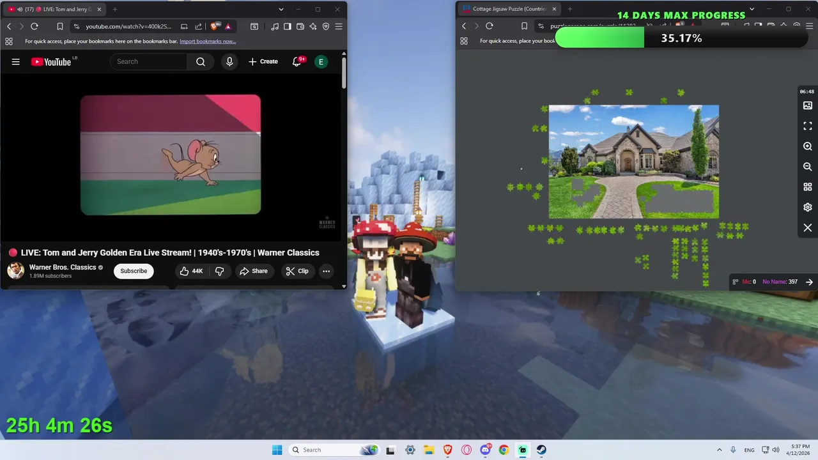Zoom in on the jigsaw puzzle
This screenshot has height=460, width=818.
(808, 146)
